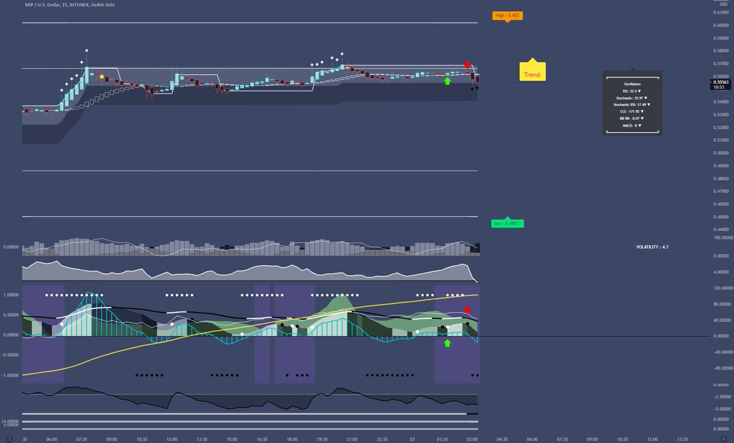
Task: Click the green flag on the low 0.45033 label
Action: click(507, 223)
